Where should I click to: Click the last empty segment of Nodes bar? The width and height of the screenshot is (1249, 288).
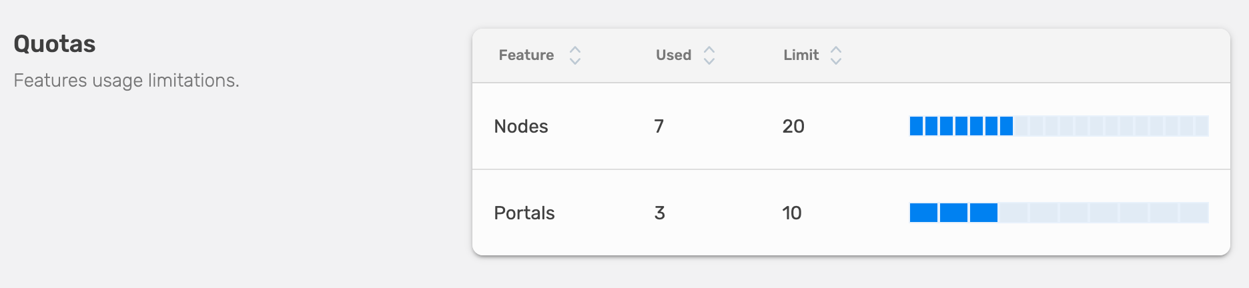click(1201, 126)
